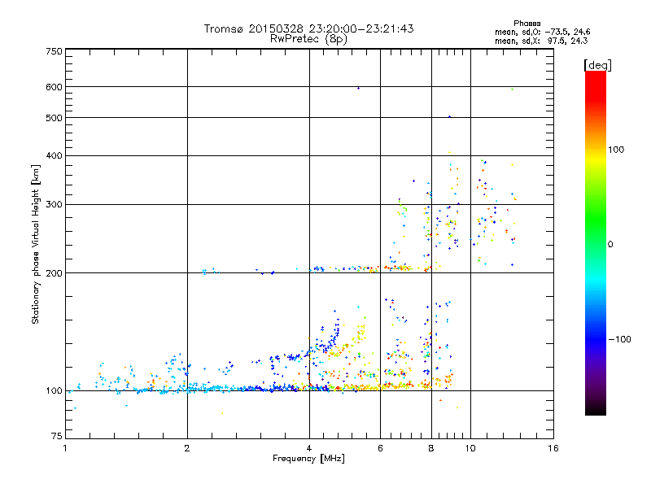
Task: Click the y-axis label 'Stationary phase Virtual Height [km]'
Action: [x=35, y=244]
